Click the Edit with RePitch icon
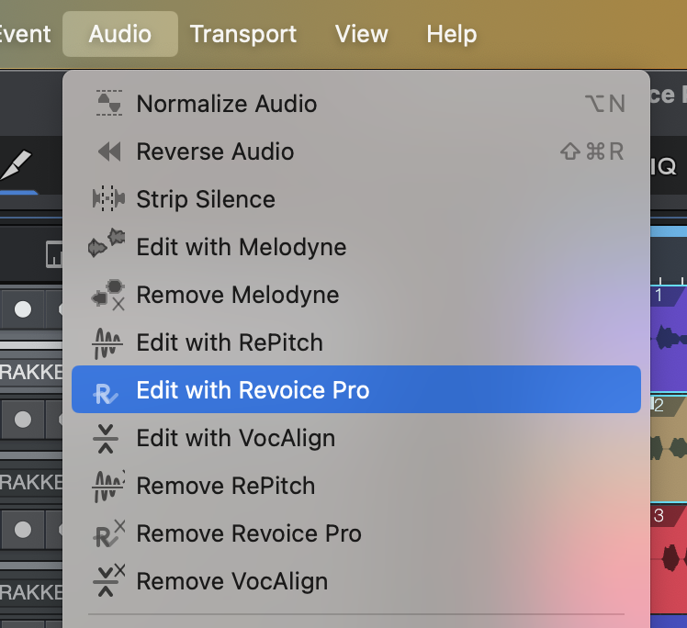The image size is (687, 628). pyautogui.click(x=108, y=343)
